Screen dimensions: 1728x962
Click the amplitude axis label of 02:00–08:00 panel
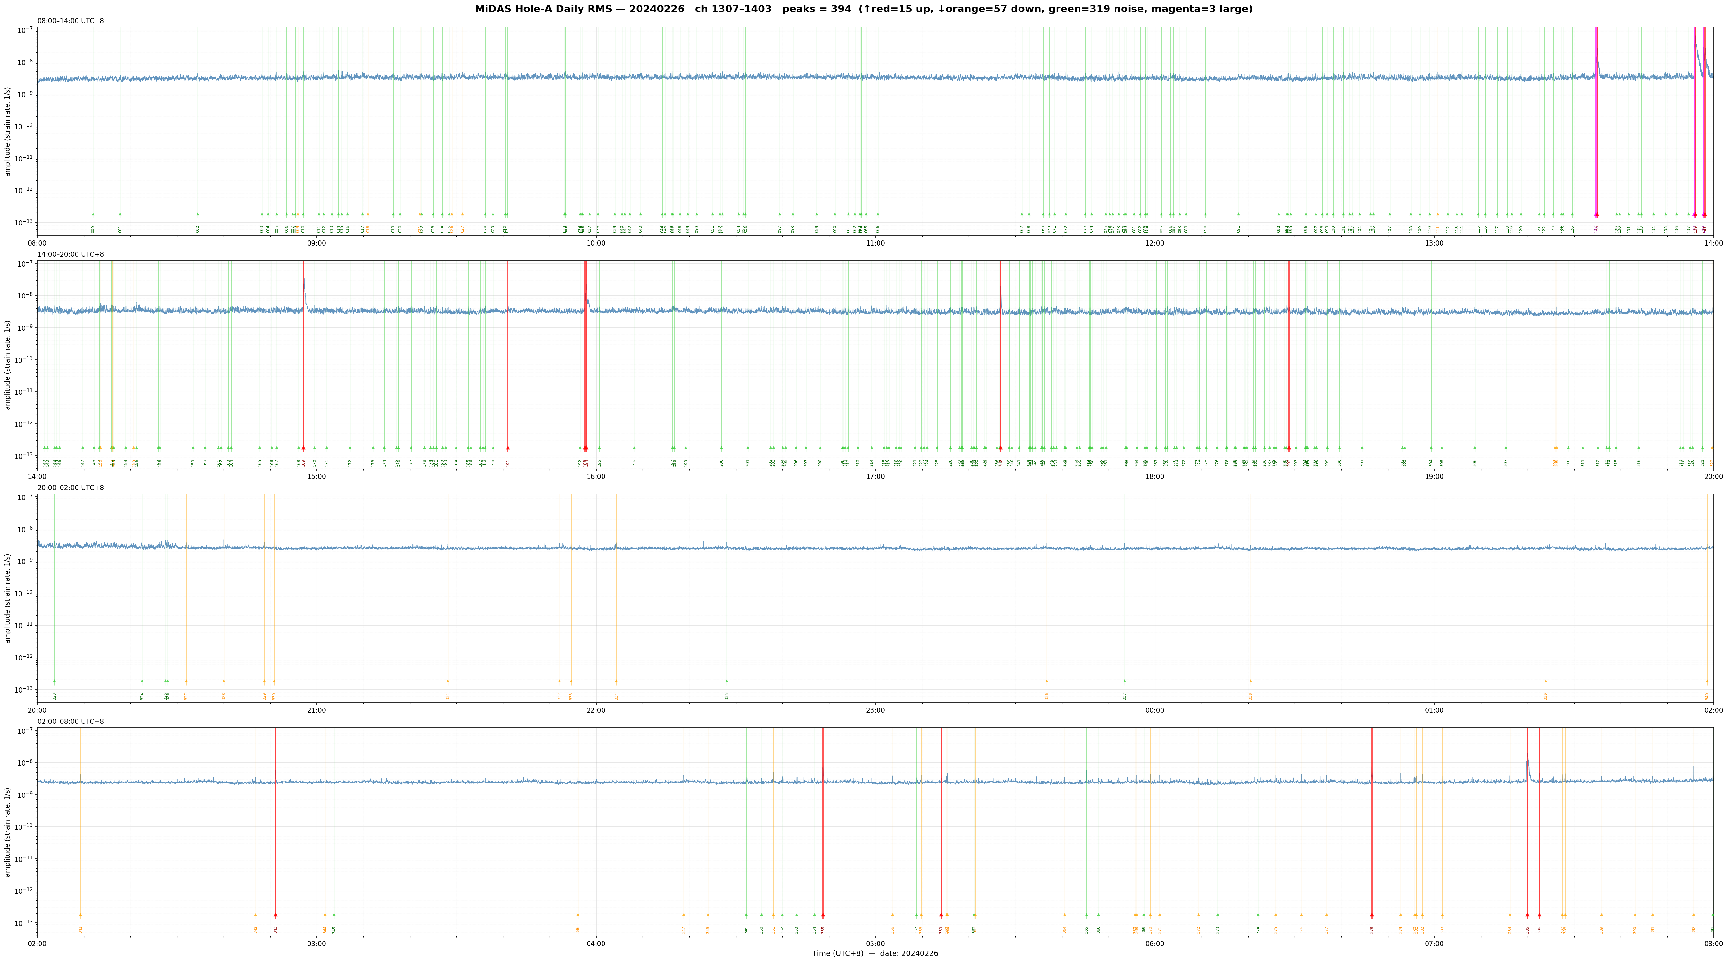8,832
